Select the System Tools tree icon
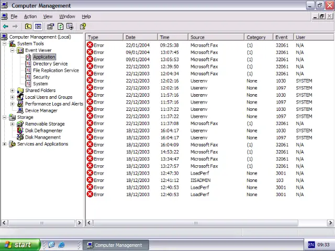The width and height of the screenshot is (335, 251). point(12,43)
